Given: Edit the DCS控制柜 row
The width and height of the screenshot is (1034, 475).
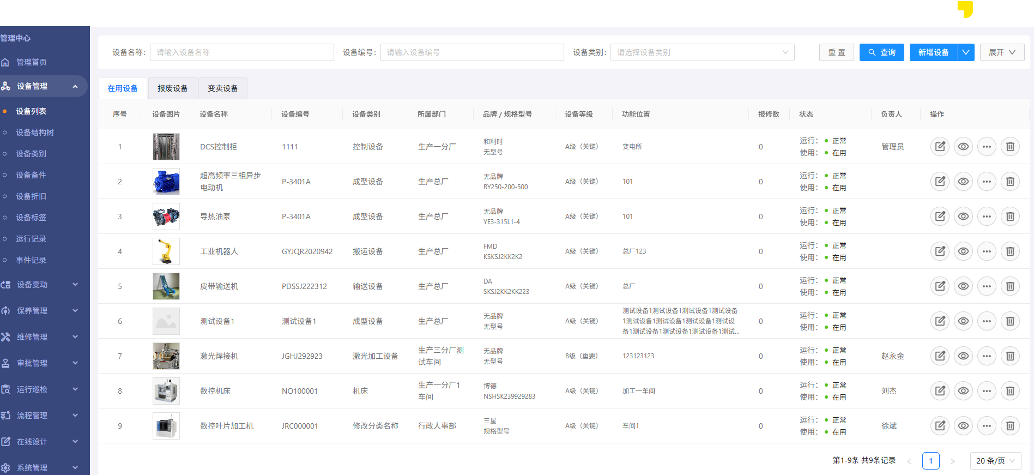Looking at the screenshot, I should 940,147.
